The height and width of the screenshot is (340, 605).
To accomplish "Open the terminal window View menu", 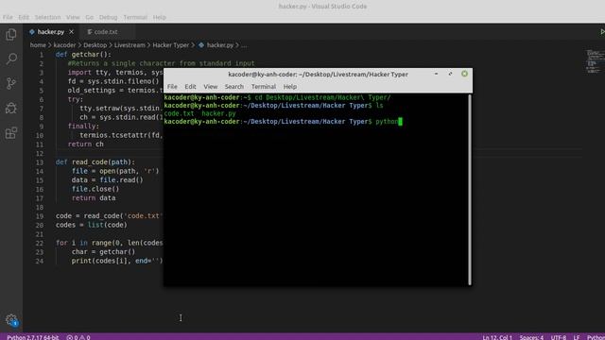I will click(x=210, y=87).
